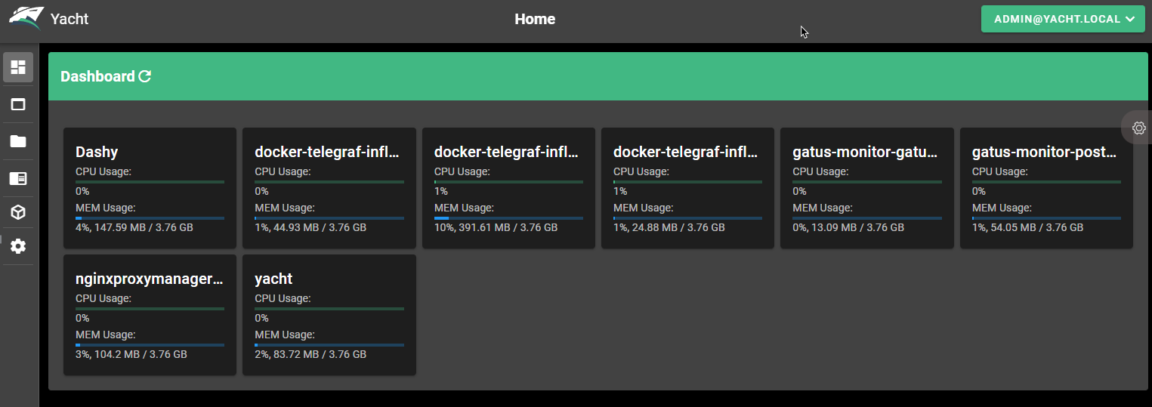This screenshot has height=407, width=1152.
Task: Click the Home page title
Action: click(535, 19)
